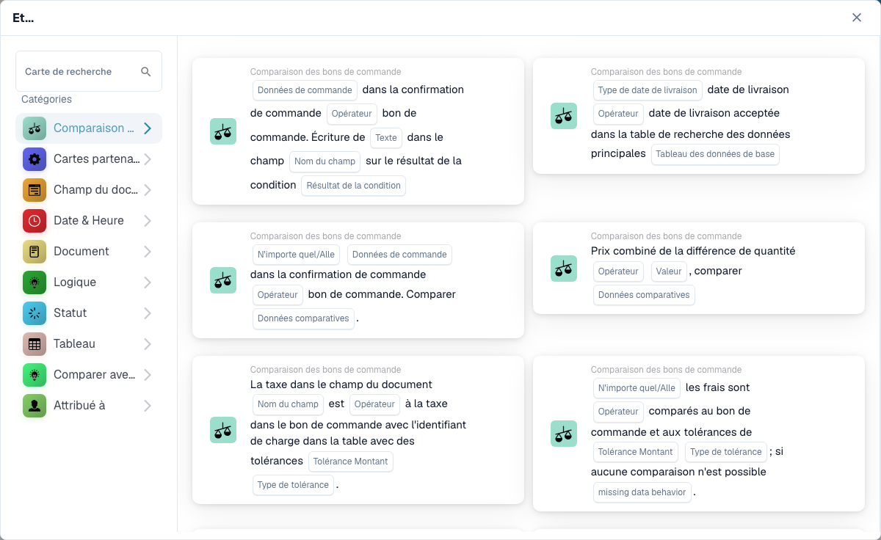Click scales icon on confirmation Comparer card
This screenshot has height=540, width=881.
[223, 280]
